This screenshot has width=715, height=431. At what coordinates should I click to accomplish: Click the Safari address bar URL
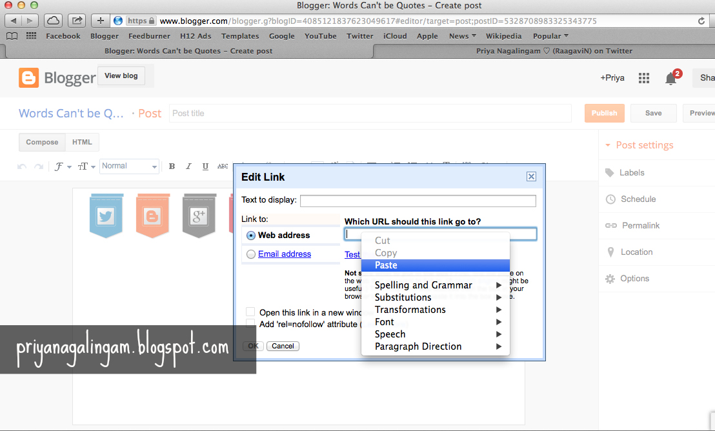(x=378, y=21)
